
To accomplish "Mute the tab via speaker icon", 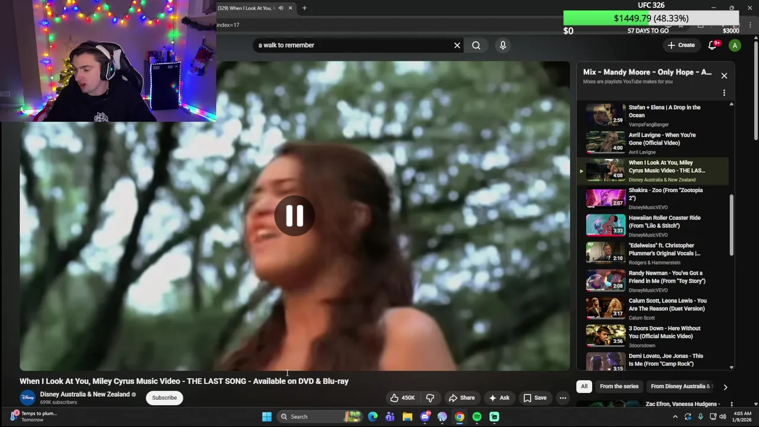I will coord(280,8).
